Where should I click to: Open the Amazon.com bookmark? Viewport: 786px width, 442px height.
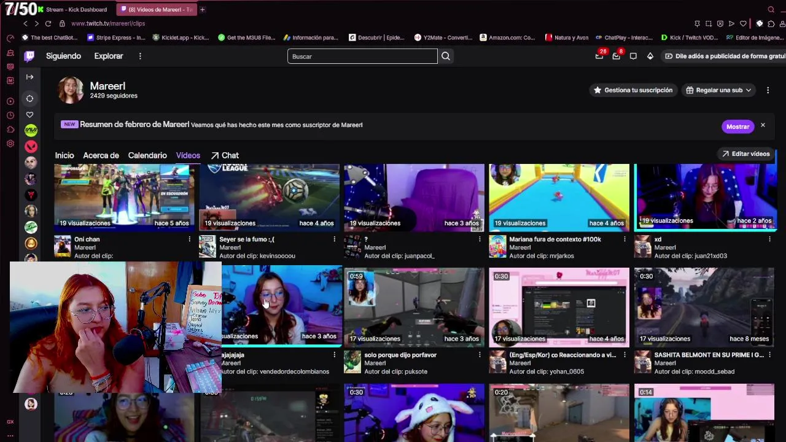pos(507,37)
